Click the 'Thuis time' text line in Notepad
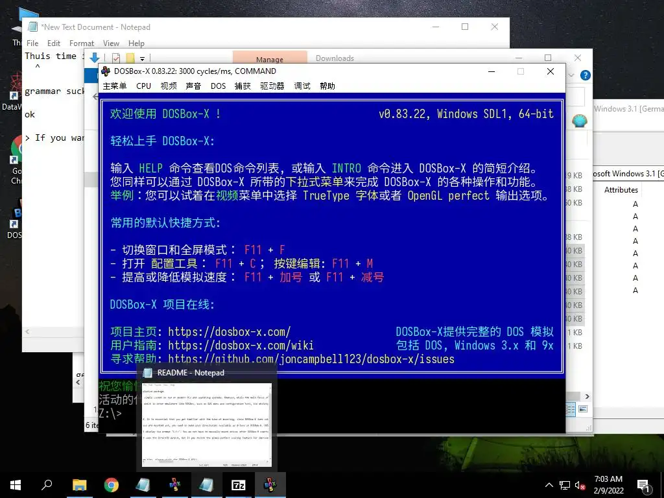Image resolution: width=664 pixels, height=498 pixels. click(54, 56)
